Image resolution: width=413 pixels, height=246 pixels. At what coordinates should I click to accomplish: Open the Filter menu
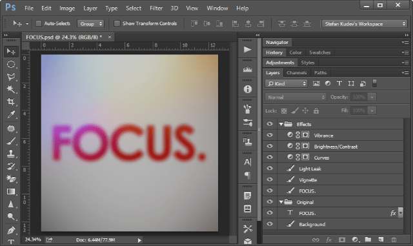point(156,8)
